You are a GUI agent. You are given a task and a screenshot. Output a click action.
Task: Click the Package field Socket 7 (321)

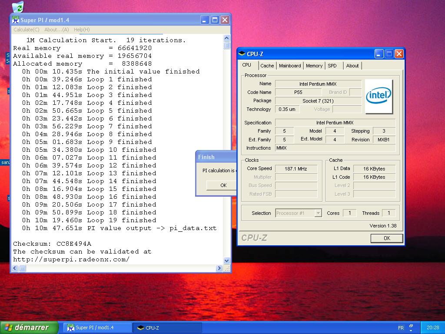318,101
